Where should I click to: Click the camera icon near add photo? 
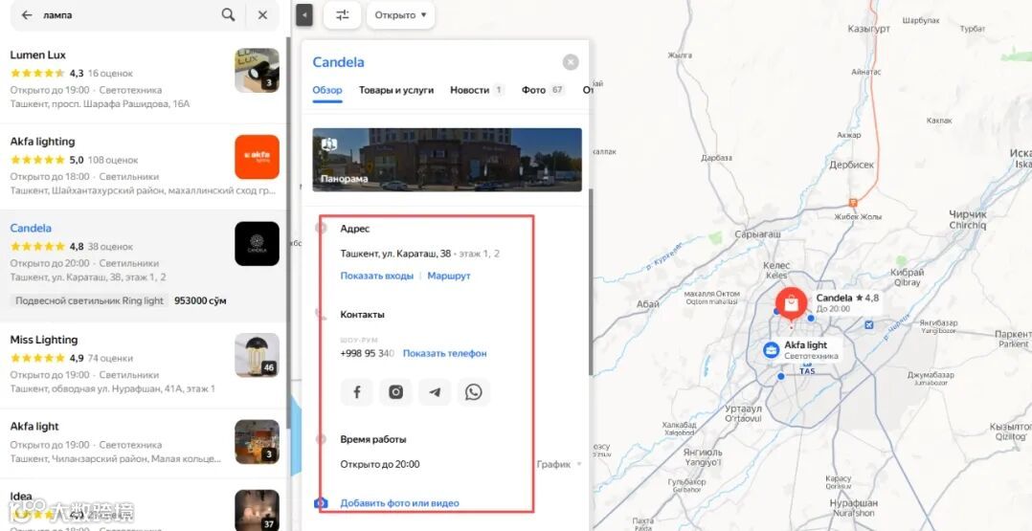click(322, 503)
